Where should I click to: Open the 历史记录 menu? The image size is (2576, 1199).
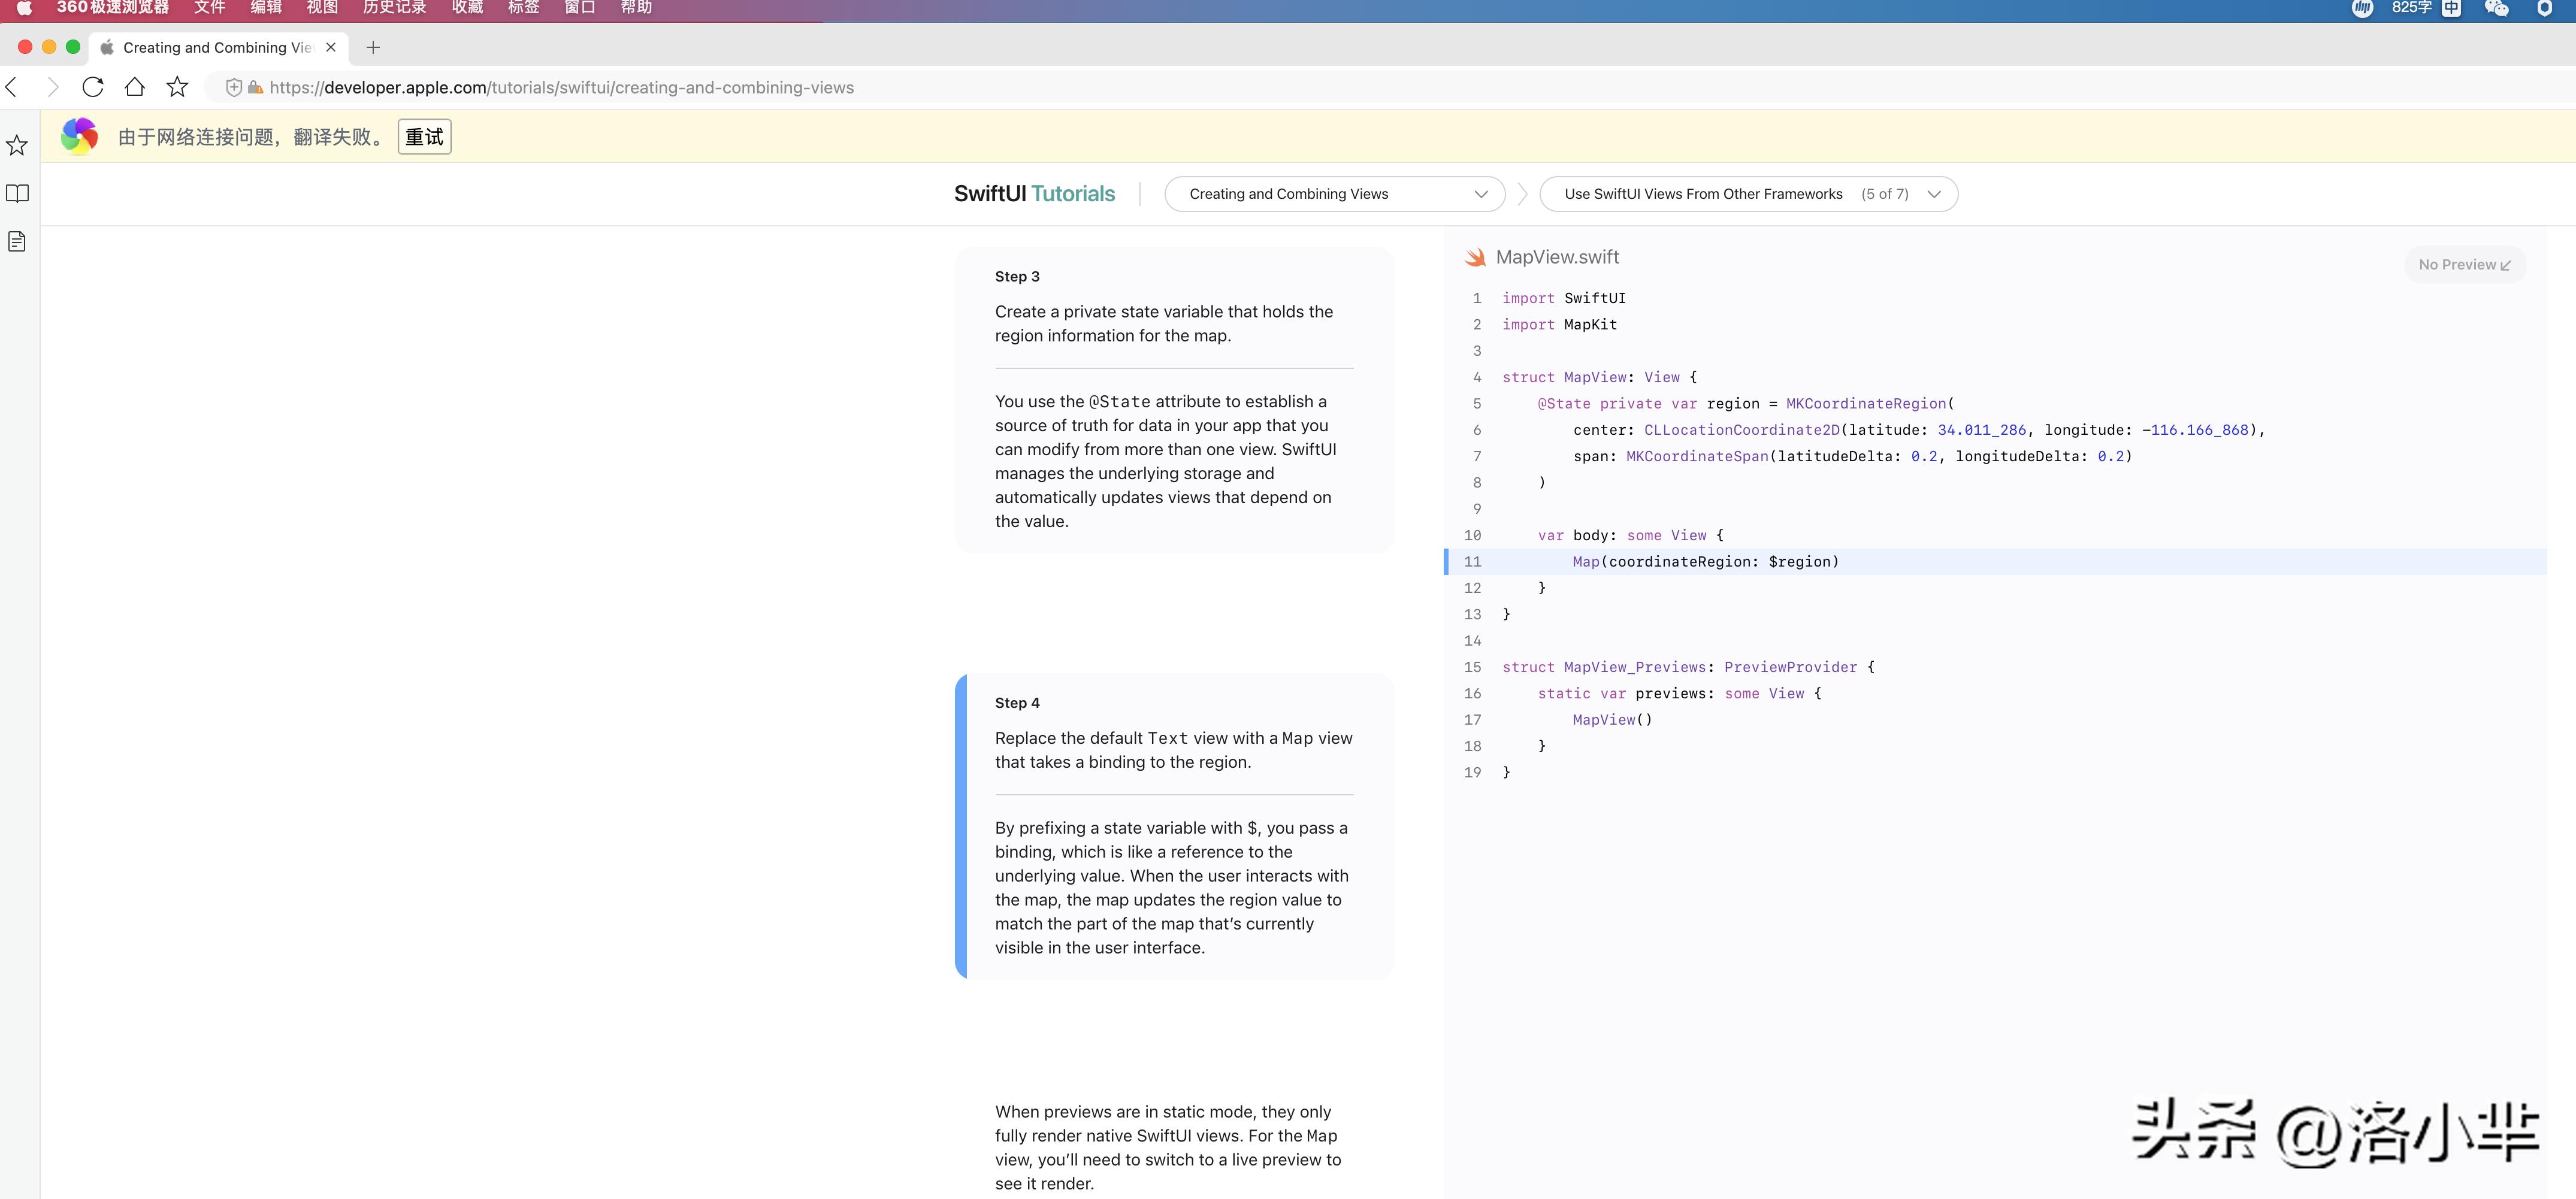pos(394,8)
